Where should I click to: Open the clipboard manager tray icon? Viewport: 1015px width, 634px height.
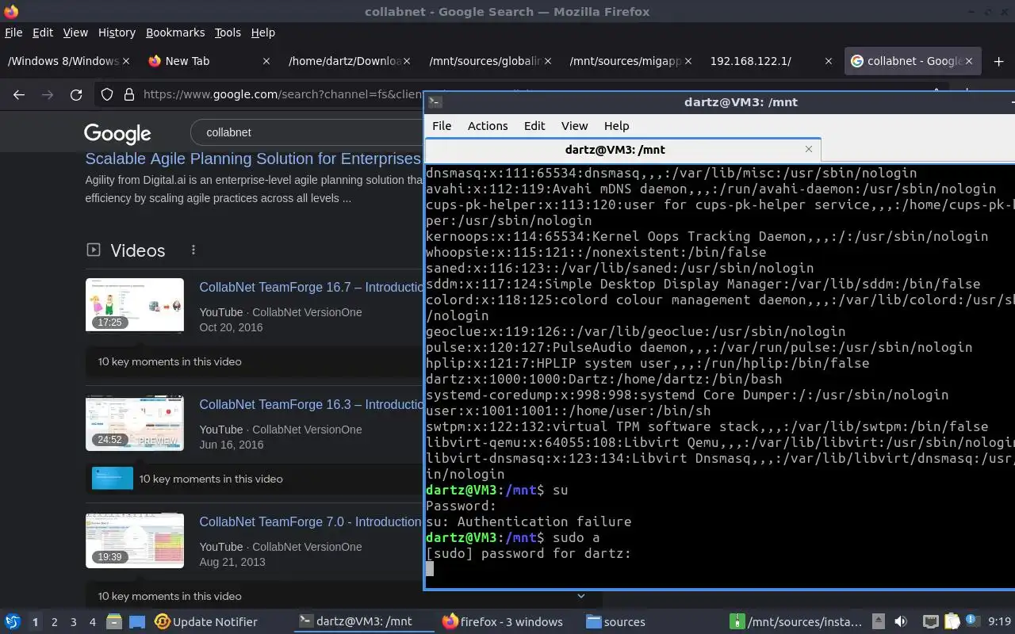[x=952, y=622]
